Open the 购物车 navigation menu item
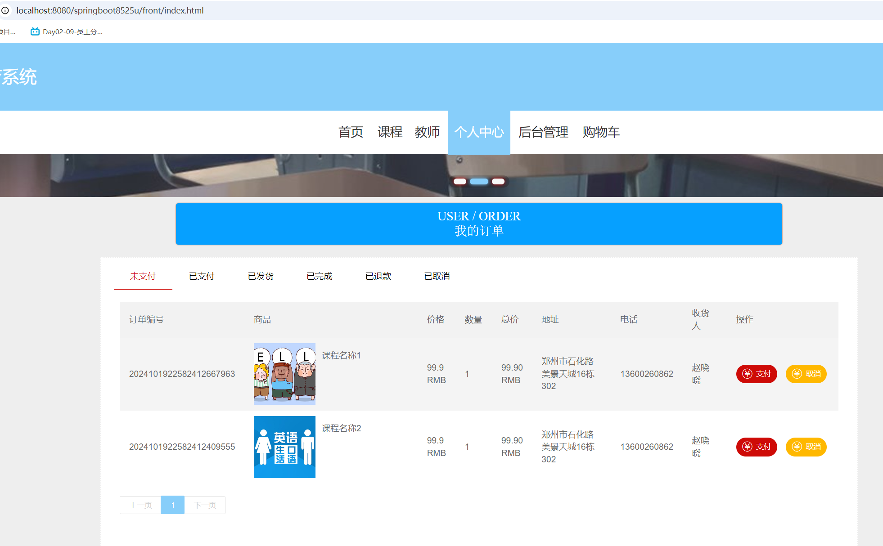Viewport: 883px width, 546px height. point(602,132)
